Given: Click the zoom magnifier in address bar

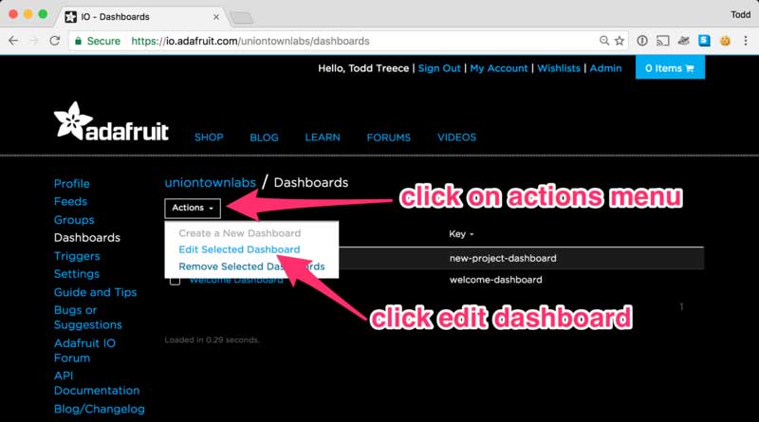Looking at the screenshot, I should click(x=604, y=41).
